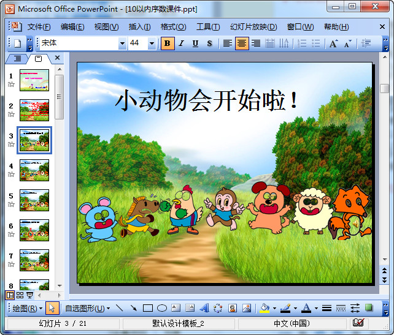Align text left
This screenshot has width=394, height=335.
tap(228, 43)
